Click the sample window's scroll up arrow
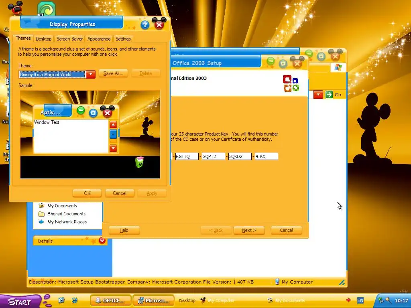This screenshot has width=411, height=308. (x=113, y=124)
